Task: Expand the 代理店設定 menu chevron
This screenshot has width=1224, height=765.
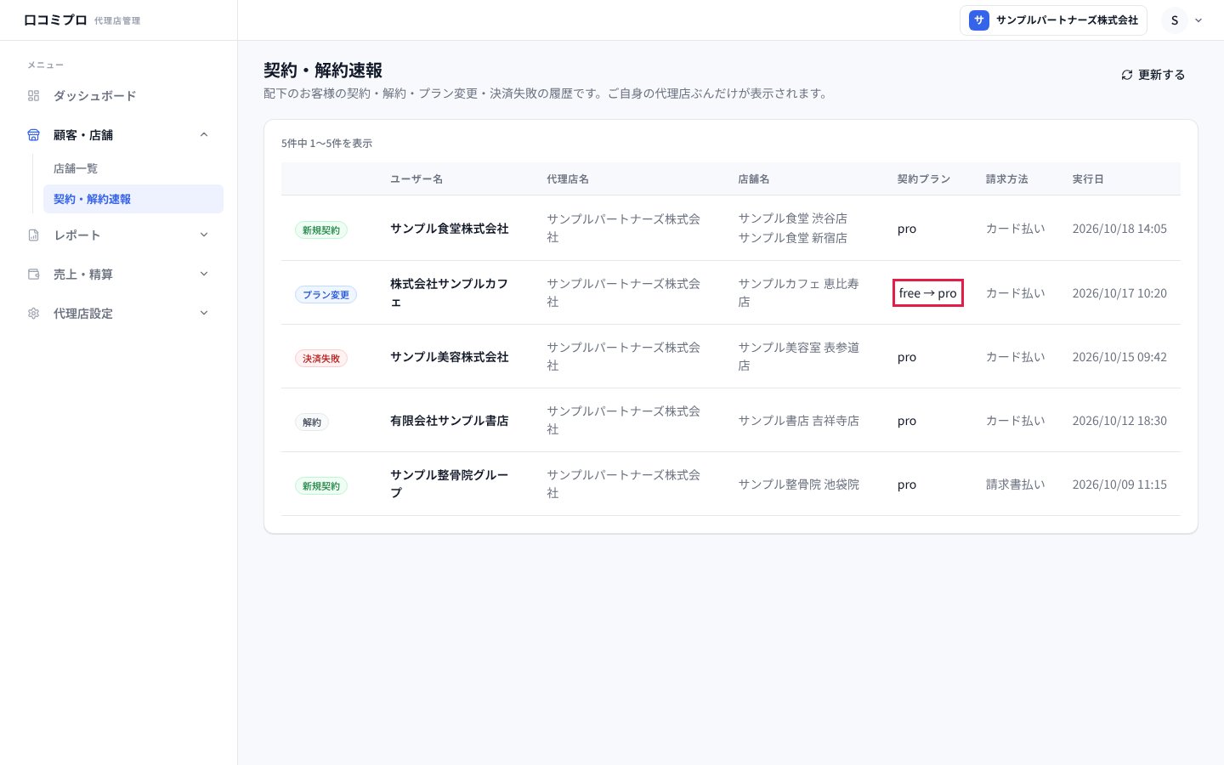Action: (x=204, y=314)
